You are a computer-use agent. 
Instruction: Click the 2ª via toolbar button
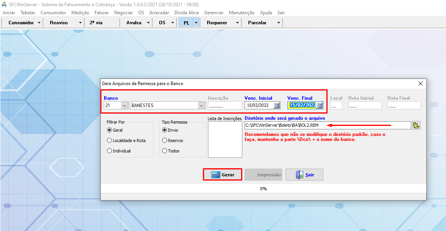[x=96, y=23]
